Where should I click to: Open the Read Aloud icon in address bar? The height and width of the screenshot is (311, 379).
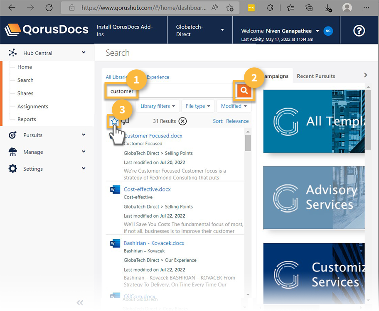tap(214, 8)
